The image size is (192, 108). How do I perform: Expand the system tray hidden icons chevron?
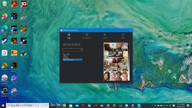[152, 105]
